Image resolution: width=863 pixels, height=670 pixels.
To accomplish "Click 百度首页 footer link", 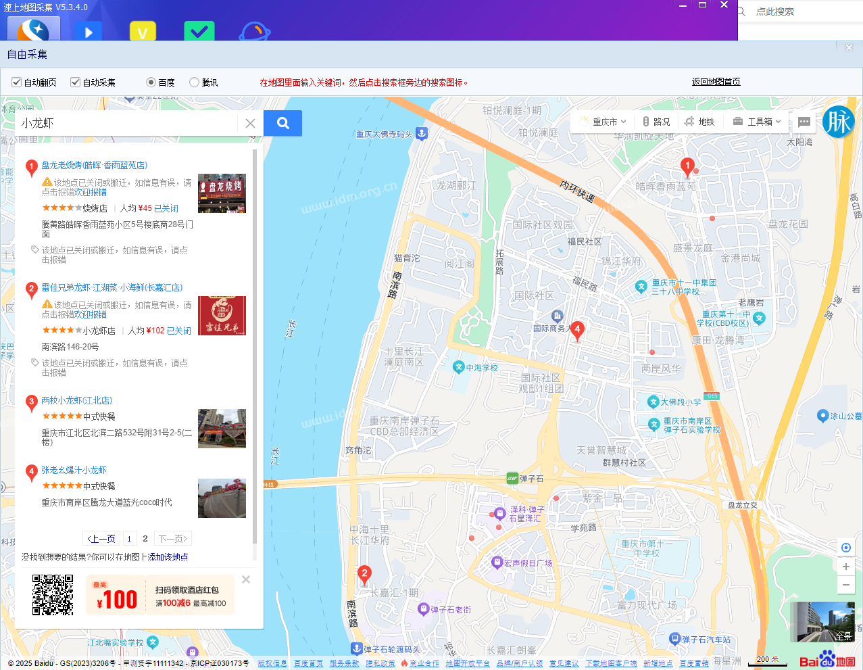I will (308, 663).
